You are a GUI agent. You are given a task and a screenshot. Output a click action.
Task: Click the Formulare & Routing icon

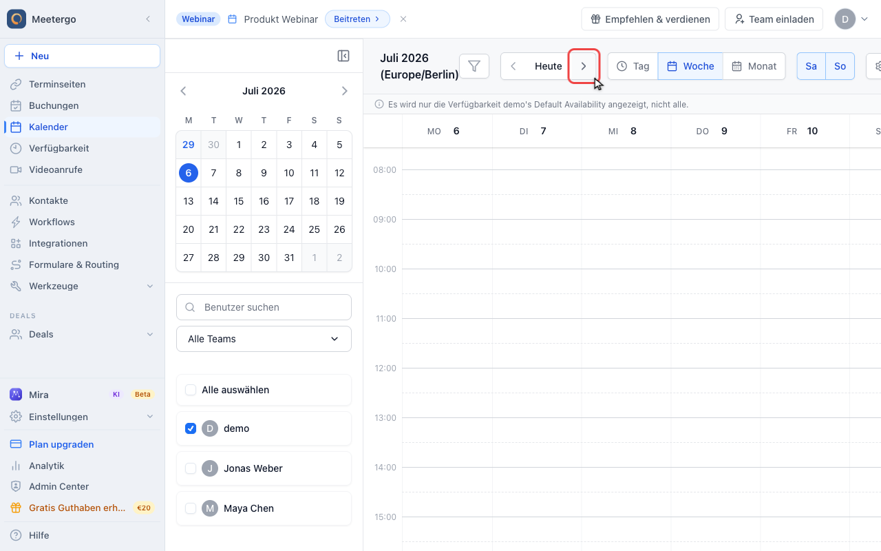click(x=16, y=264)
